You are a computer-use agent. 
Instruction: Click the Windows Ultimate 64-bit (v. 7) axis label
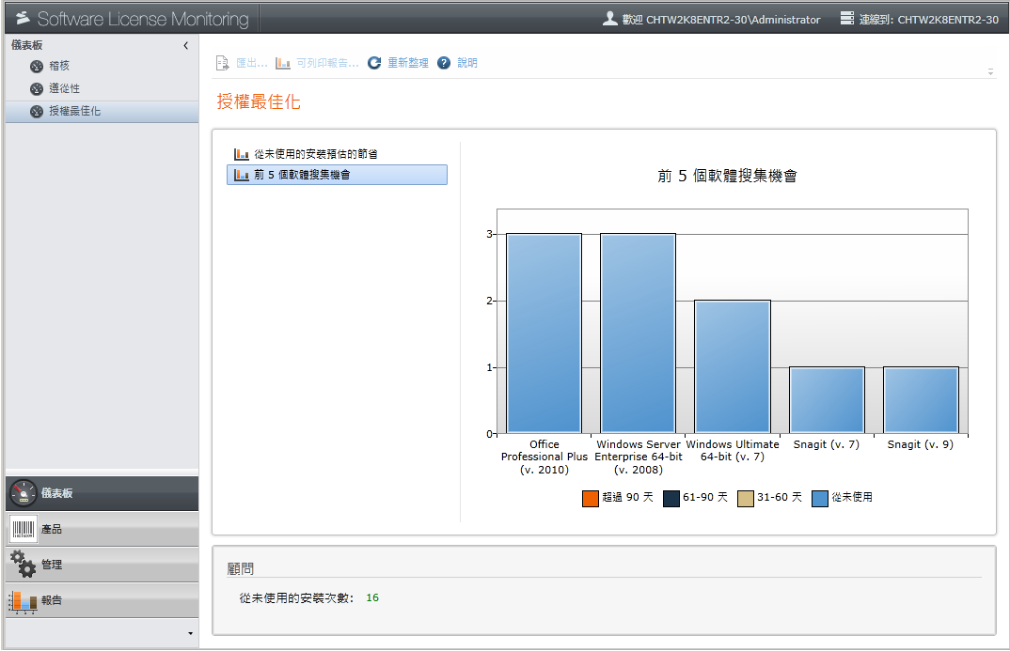pos(733,450)
